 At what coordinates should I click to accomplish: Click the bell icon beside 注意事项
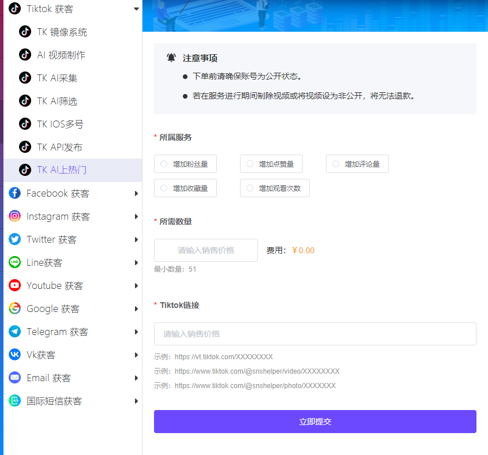click(x=171, y=58)
